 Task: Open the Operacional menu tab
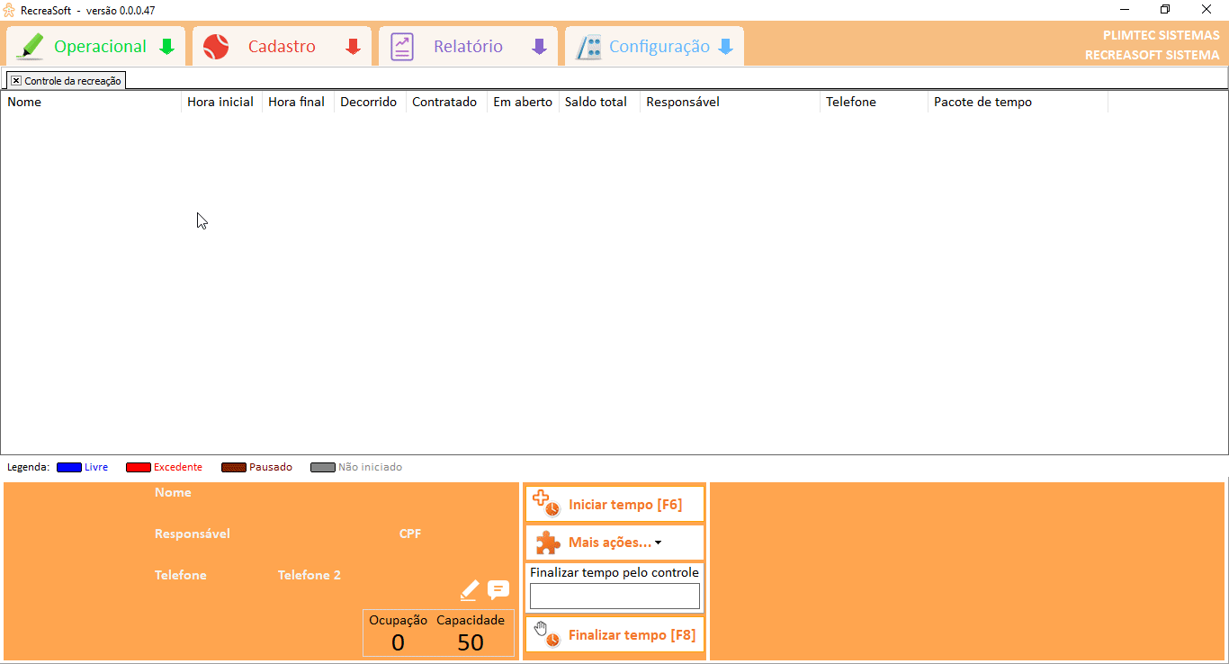(x=96, y=47)
